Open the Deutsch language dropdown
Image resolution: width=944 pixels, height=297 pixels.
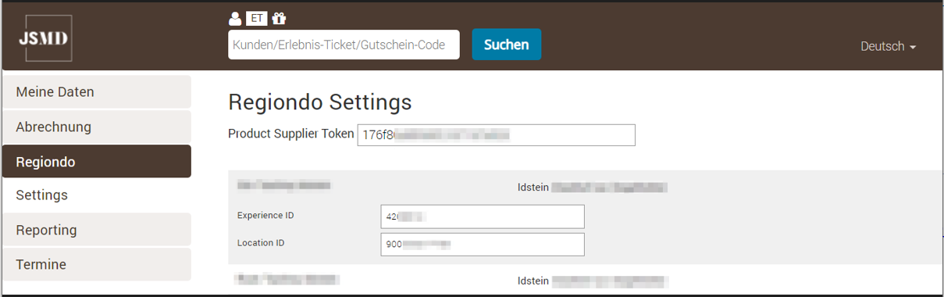click(888, 46)
